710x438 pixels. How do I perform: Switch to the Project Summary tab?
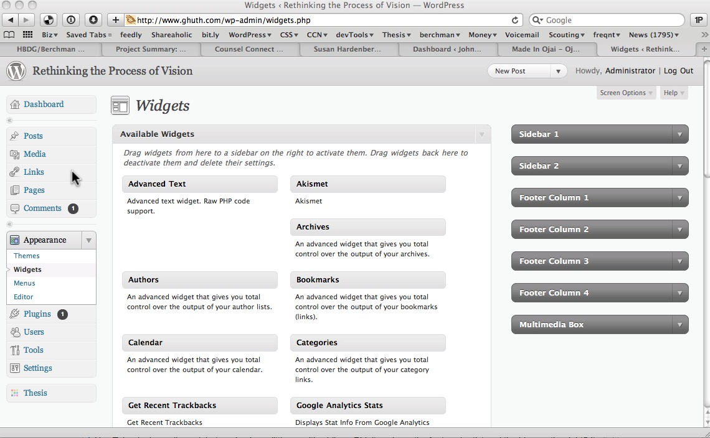151,49
